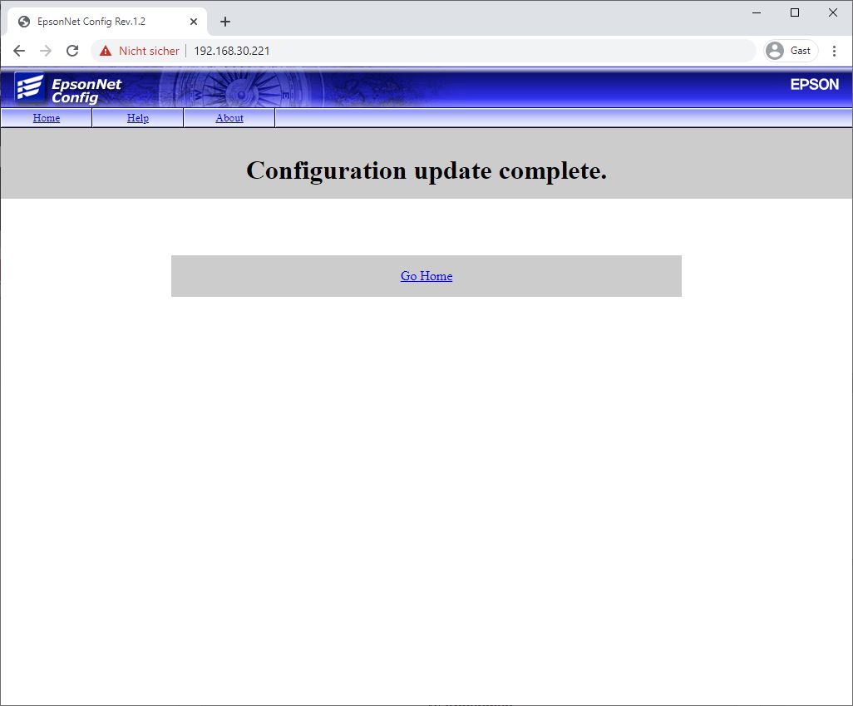Click the "Nicht sicher" security label
Screen dimensions: 853x706
point(149,51)
